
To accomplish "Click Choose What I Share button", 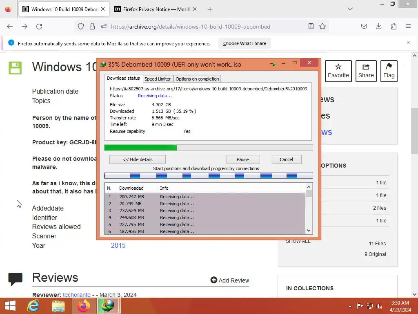I will tap(245, 43).
